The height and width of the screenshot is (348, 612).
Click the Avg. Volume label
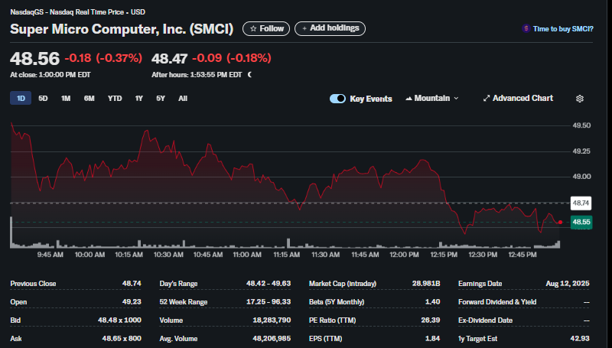pyautogui.click(x=178, y=339)
